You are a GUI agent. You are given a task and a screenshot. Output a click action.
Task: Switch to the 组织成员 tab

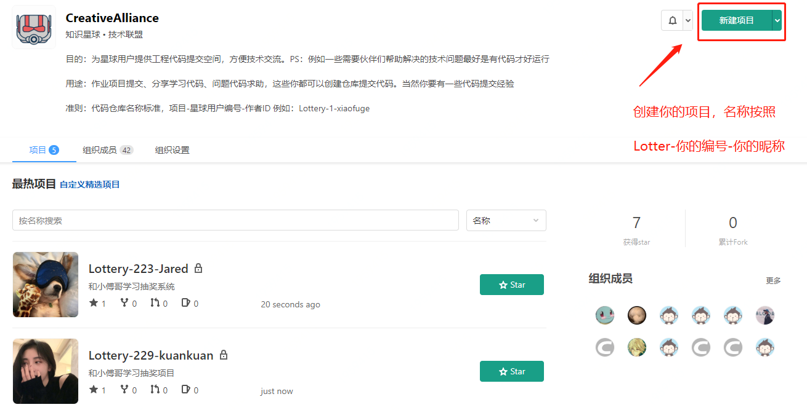(107, 150)
